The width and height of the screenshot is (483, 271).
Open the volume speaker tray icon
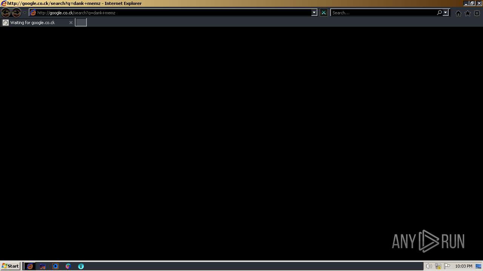tap(429, 266)
